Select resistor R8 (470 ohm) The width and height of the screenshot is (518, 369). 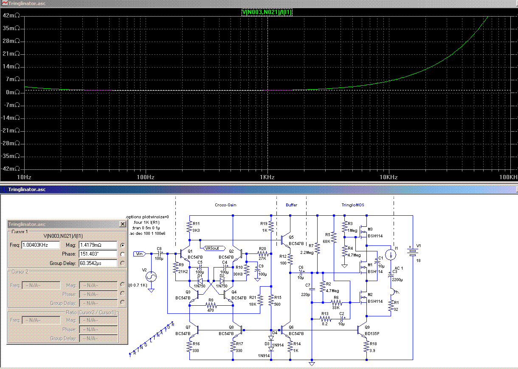(211, 305)
